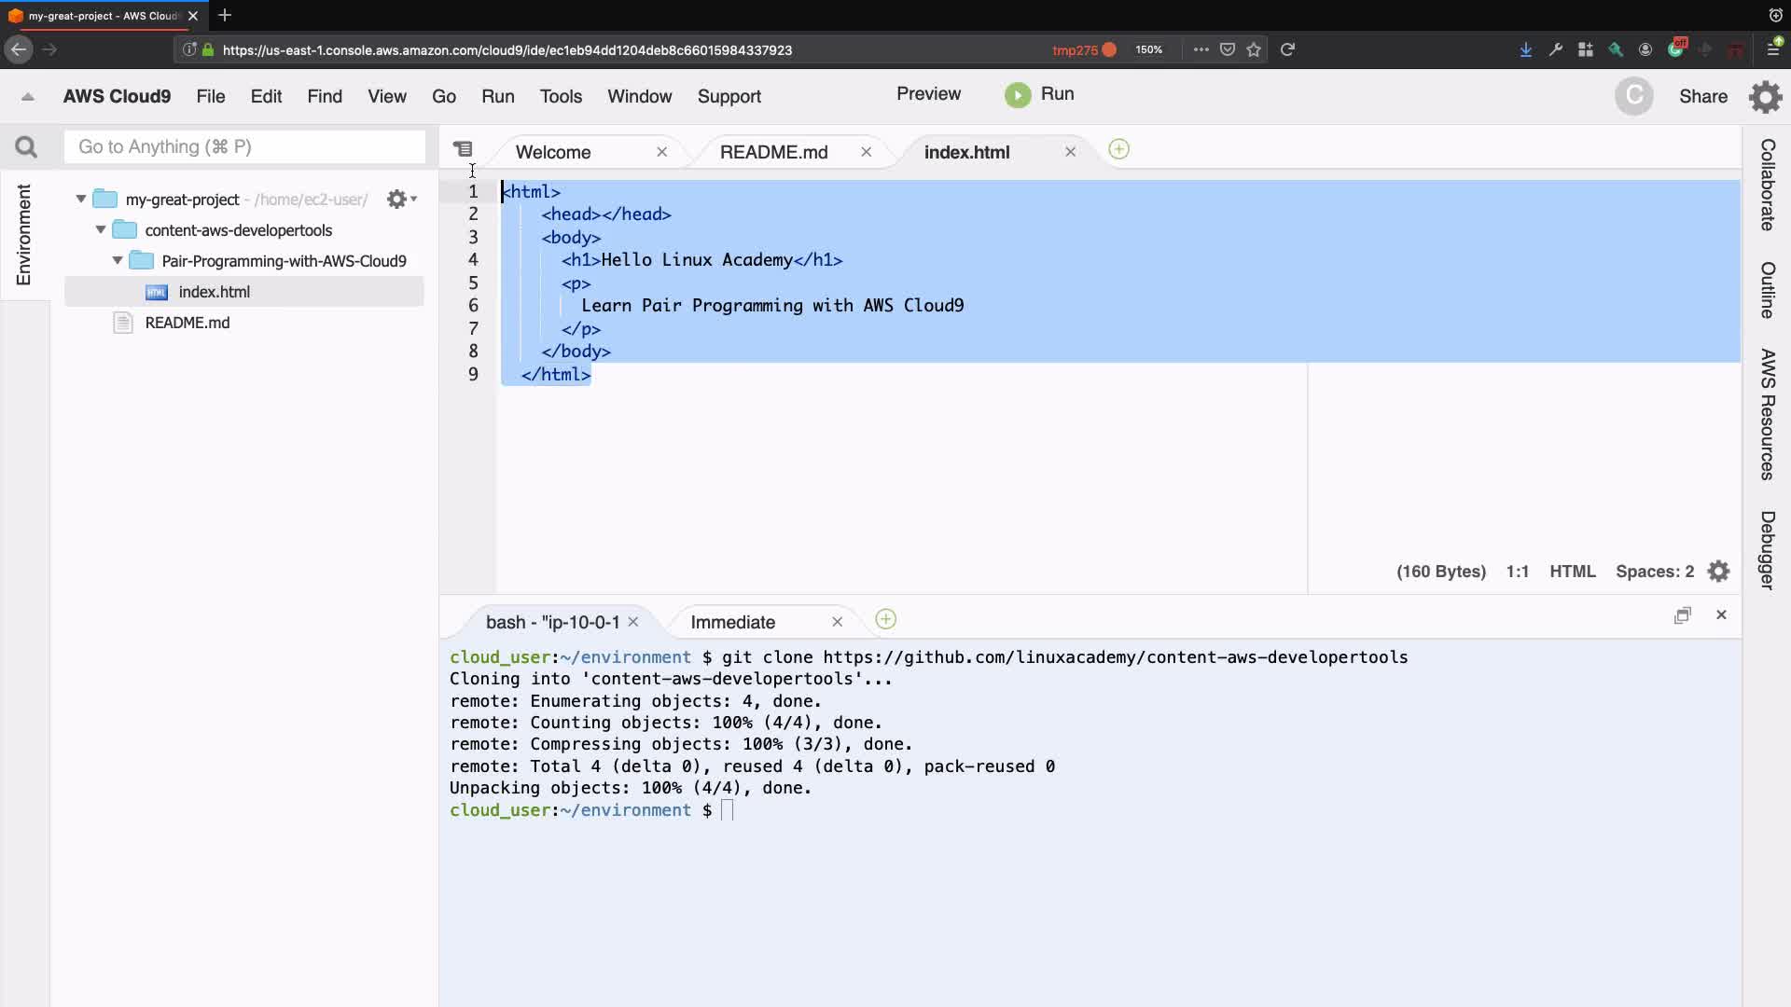
Task: Open the Tools menu
Action: [560, 97]
